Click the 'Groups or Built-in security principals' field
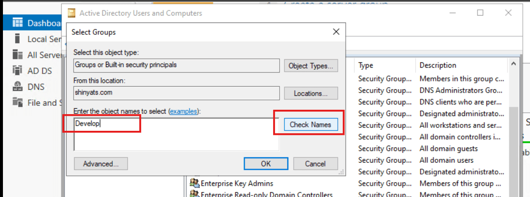Screen dimensions: 530x197 177,66
